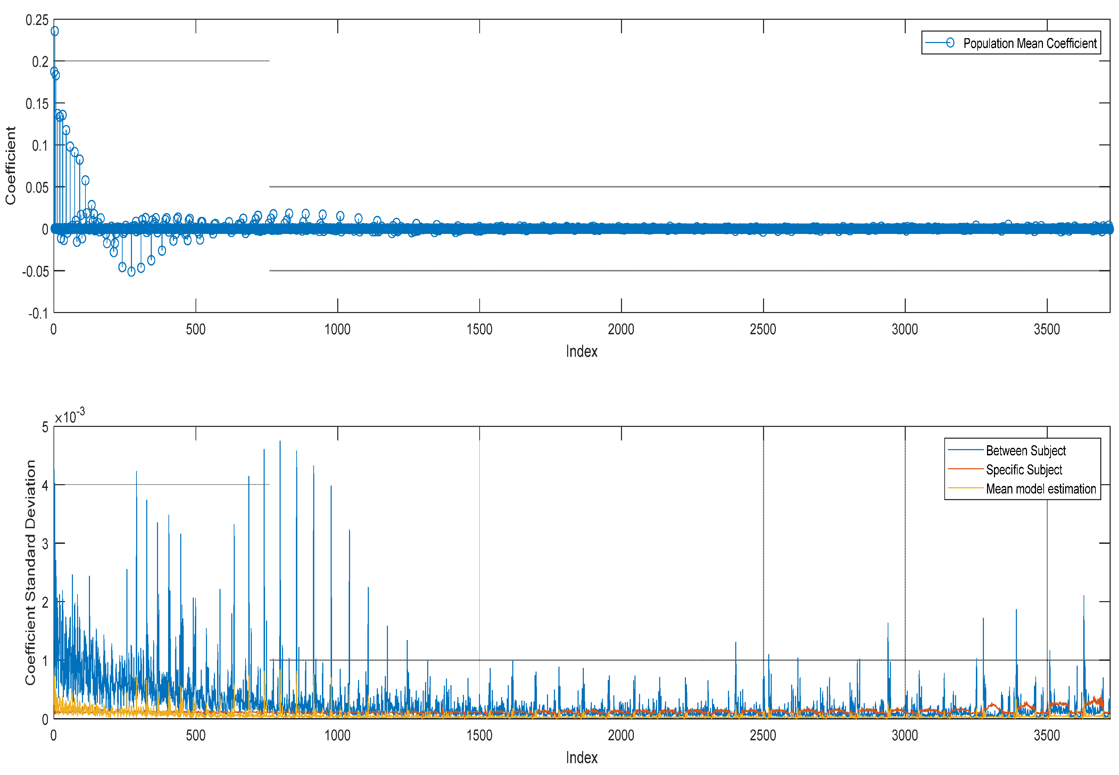
Task: Click the highest stem marker near 0.24
Action: [55, 31]
